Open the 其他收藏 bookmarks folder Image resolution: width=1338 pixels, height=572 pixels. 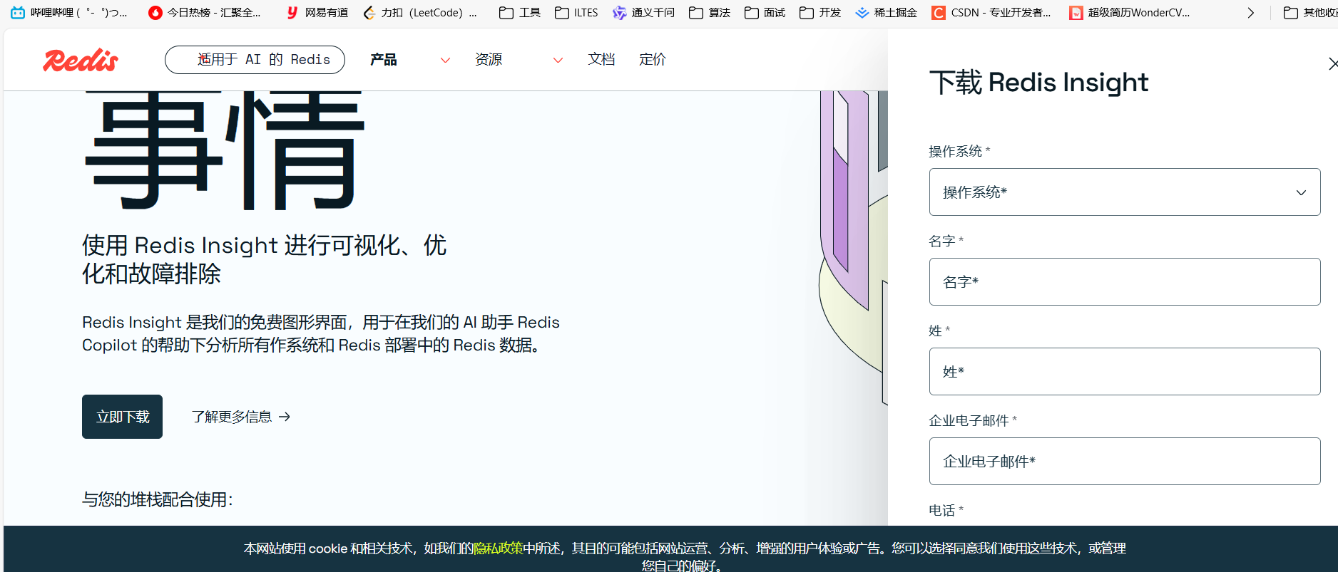click(1310, 13)
